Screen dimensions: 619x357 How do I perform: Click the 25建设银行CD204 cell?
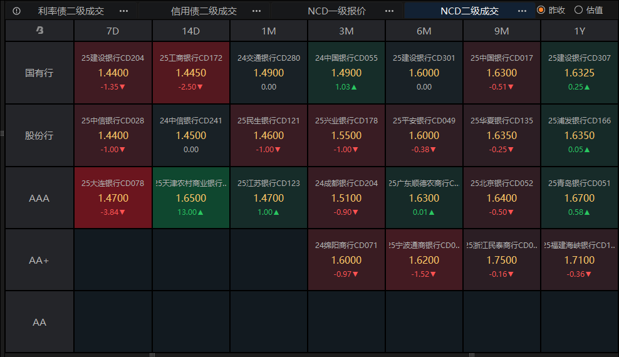(113, 73)
